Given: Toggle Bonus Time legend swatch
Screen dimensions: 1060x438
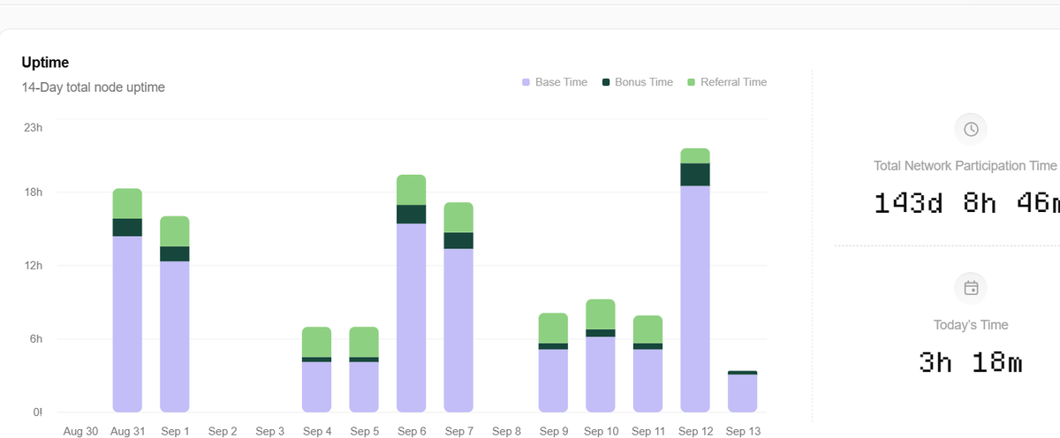Looking at the screenshot, I should coord(606,82).
